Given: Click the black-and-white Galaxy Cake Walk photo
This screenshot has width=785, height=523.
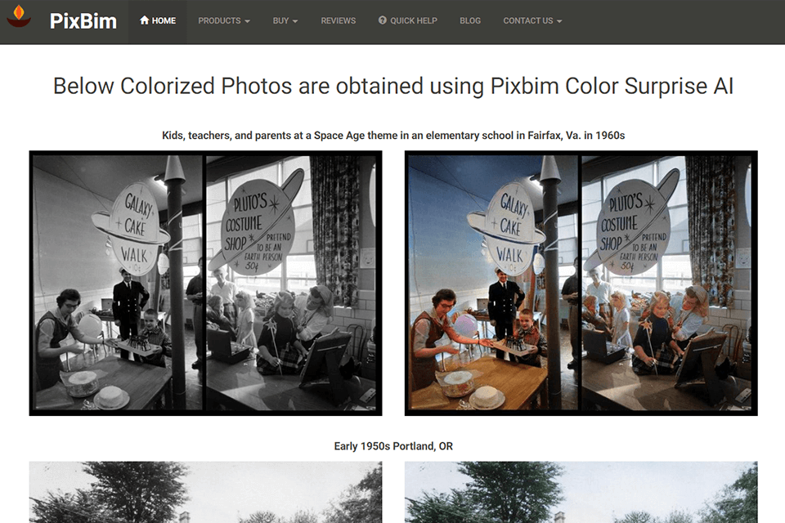Looking at the screenshot, I should pyautogui.click(x=205, y=284).
